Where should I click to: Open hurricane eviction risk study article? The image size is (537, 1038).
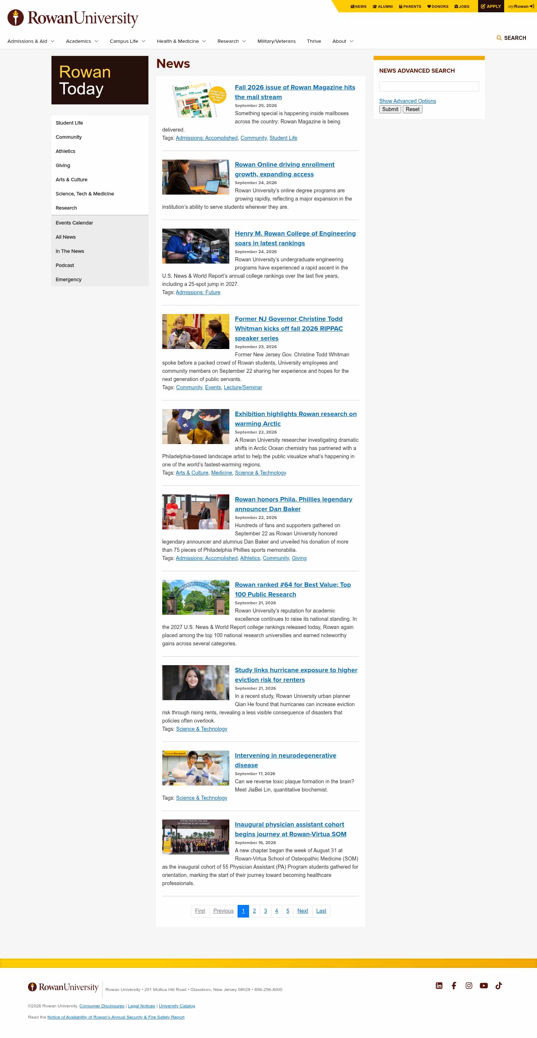pos(296,675)
